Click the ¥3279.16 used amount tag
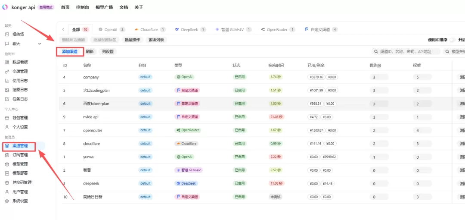 tap(316, 77)
